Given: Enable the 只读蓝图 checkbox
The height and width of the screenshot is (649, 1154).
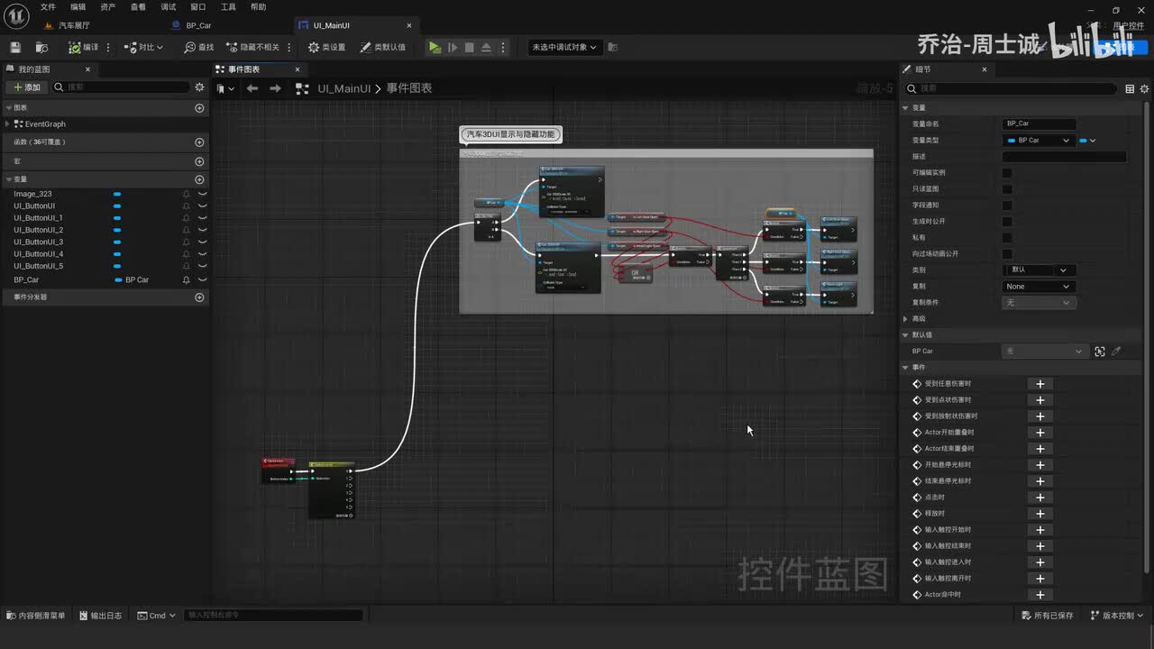Looking at the screenshot, I should pos(1007,189).
